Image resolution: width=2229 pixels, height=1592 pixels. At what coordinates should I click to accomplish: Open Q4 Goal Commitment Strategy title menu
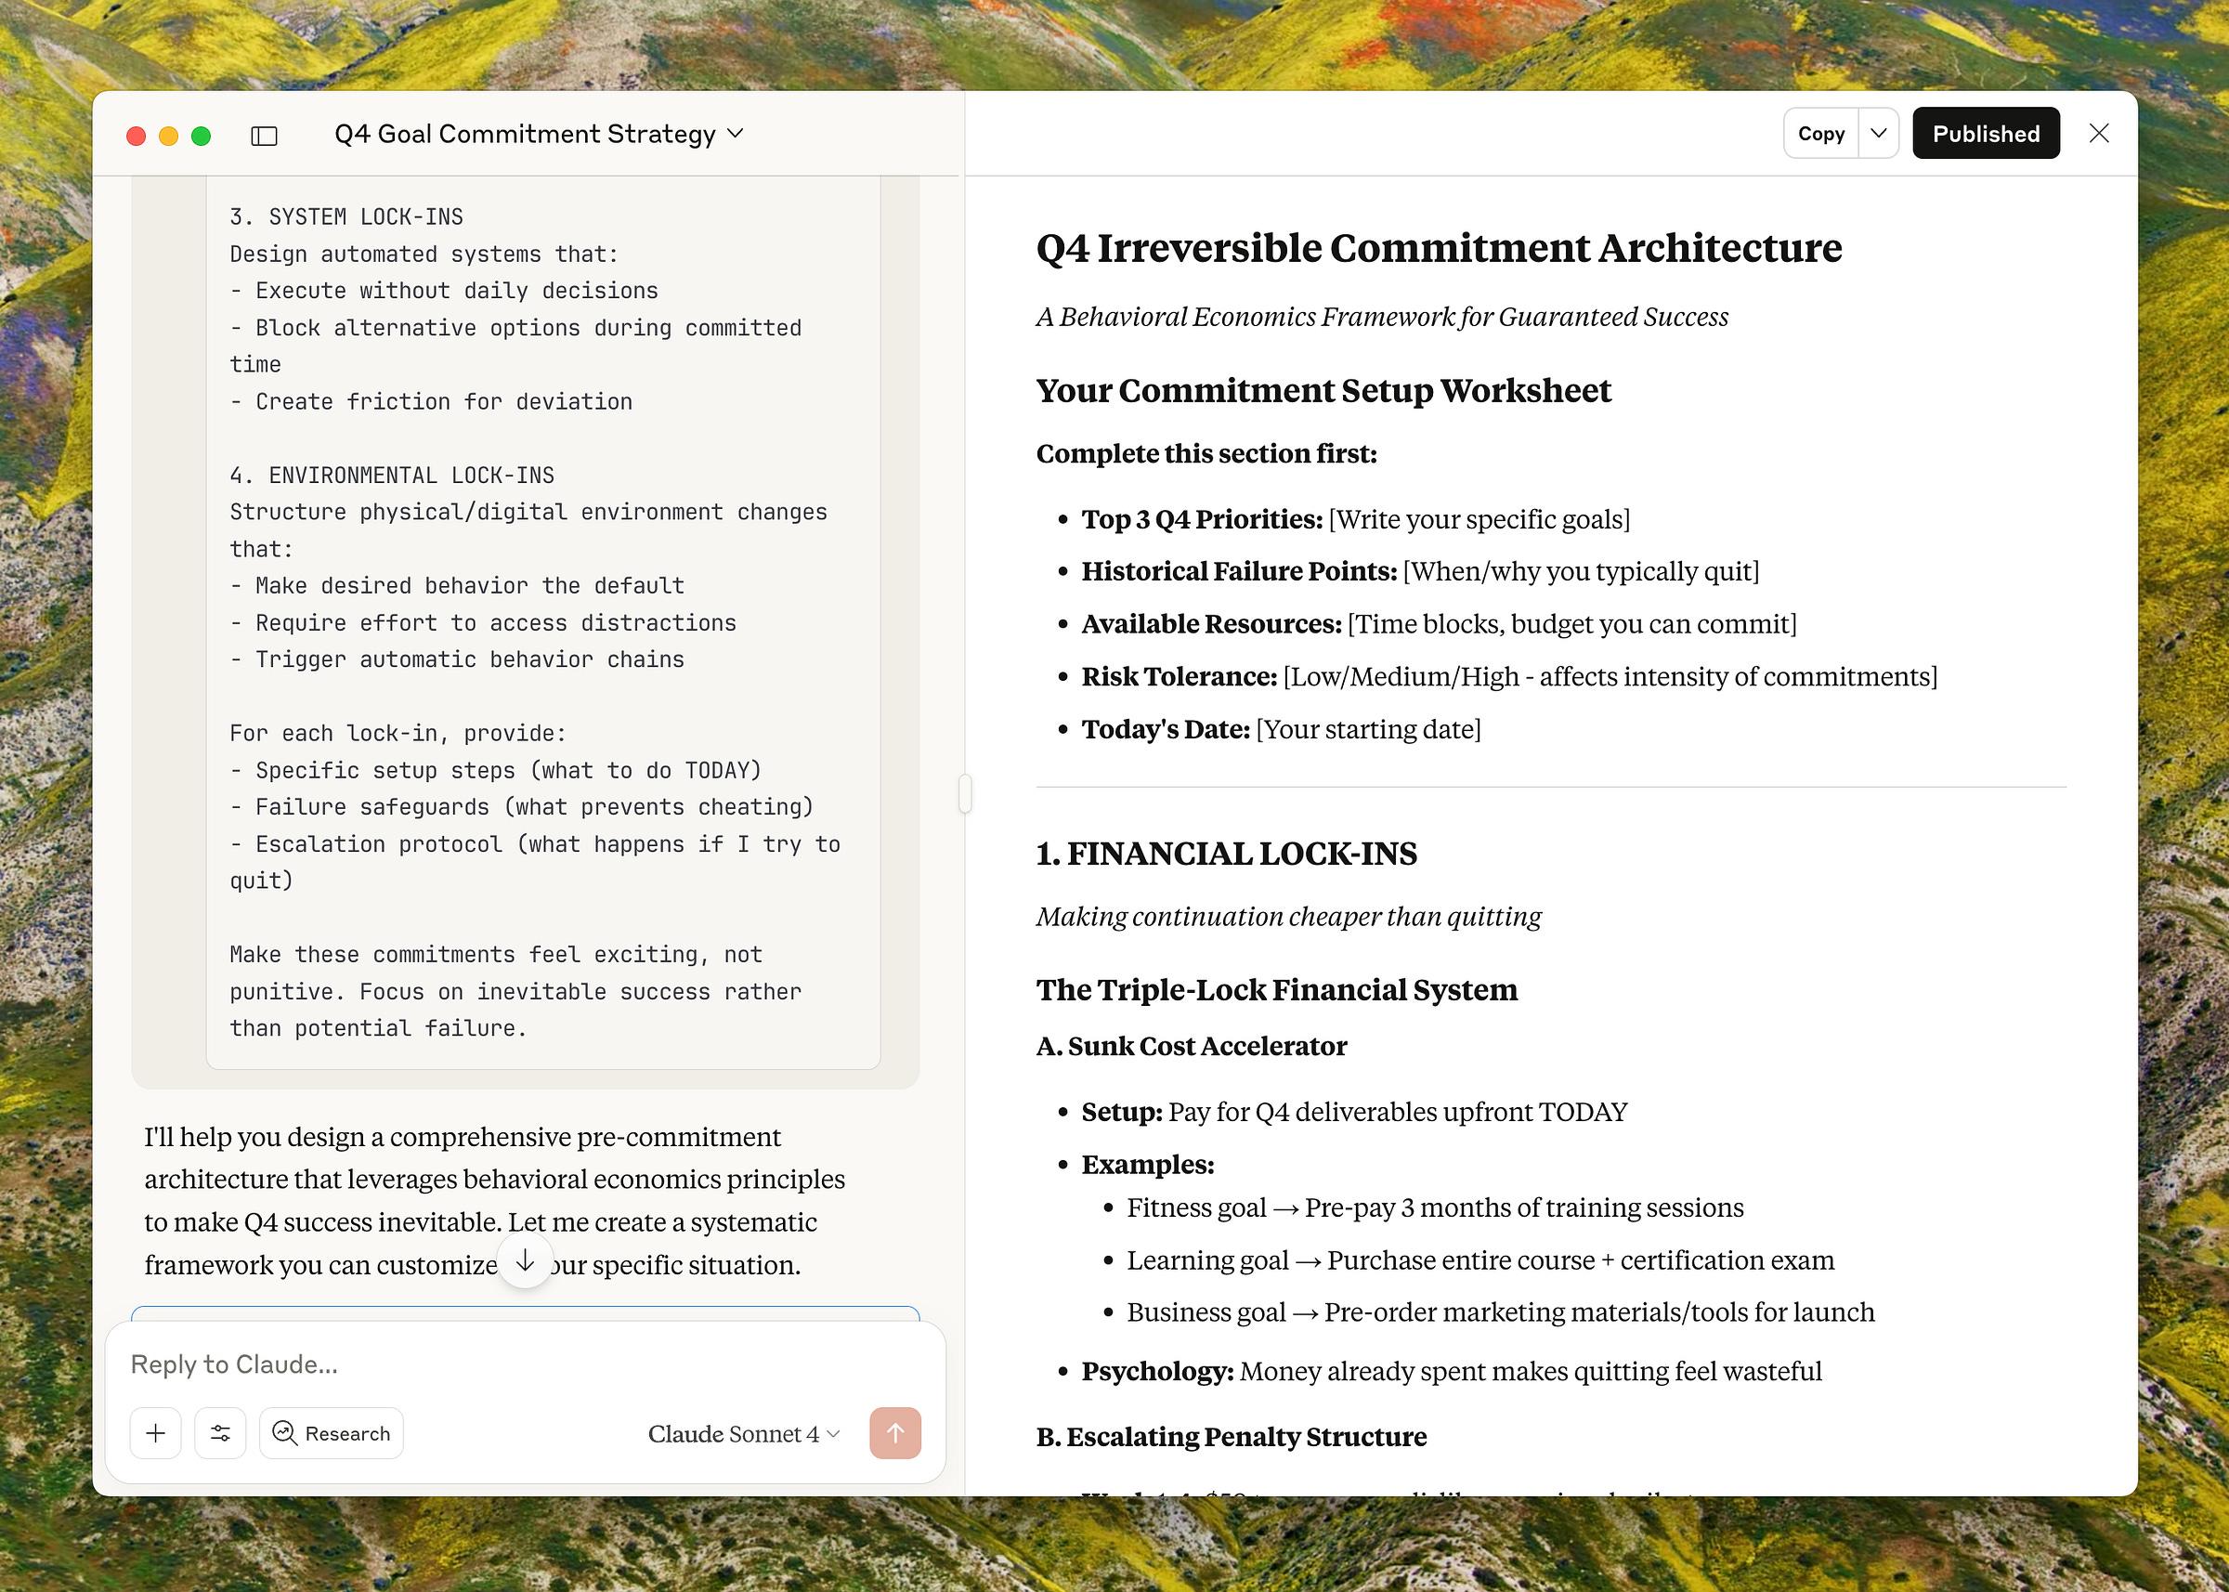538,134
